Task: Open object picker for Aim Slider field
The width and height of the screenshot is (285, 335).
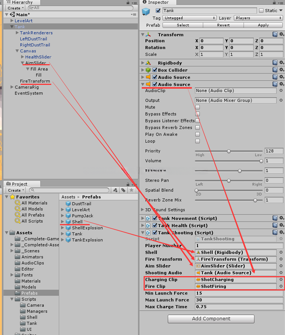Action: tap(281, 266)
